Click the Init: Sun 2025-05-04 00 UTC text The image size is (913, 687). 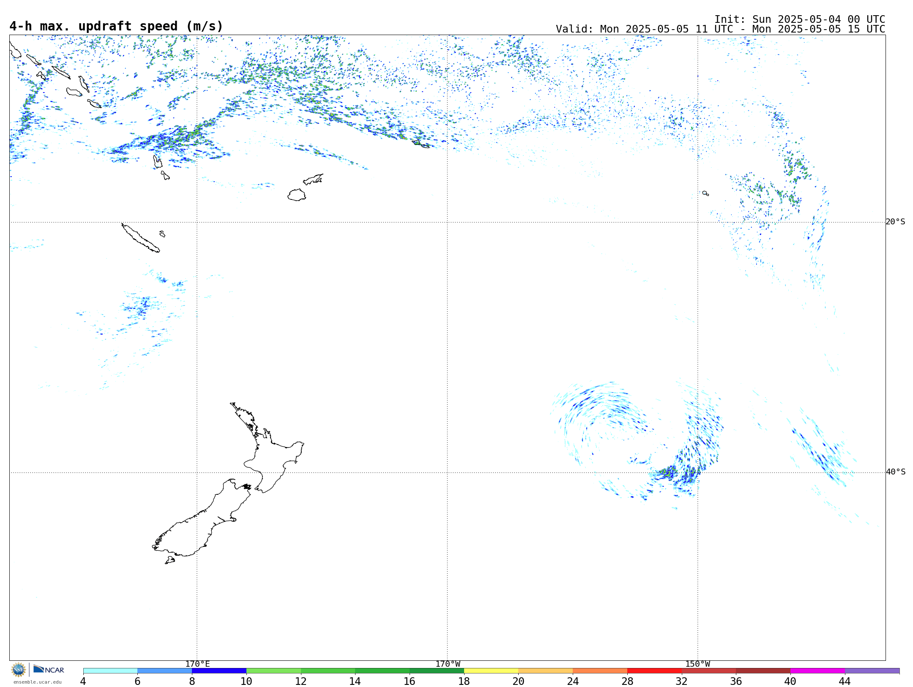pyautogui.click(x=800, y=19)
